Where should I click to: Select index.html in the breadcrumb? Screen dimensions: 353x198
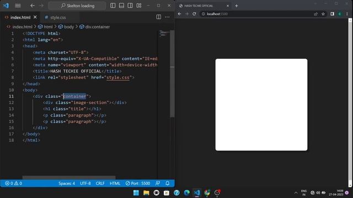click(x=22, y=27)
